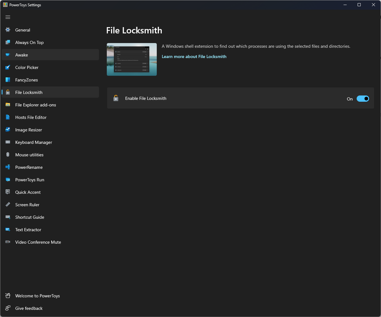Click the Quick Accent icon
This screenshot has height=317, width=381.
7,192
